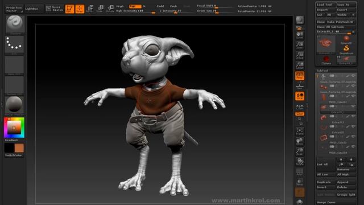Toggle Local transformations button

point(300,96)
